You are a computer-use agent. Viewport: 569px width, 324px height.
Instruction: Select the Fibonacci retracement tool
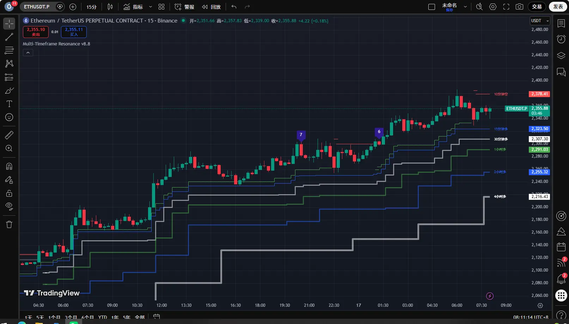pos(9,50)
